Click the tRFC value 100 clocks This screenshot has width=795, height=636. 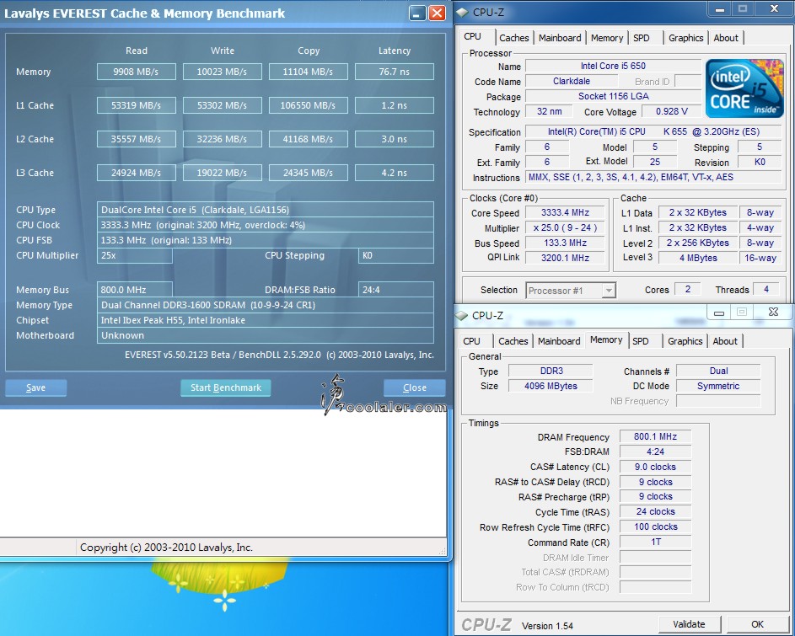pyautogui.click(x=655, y=527)
